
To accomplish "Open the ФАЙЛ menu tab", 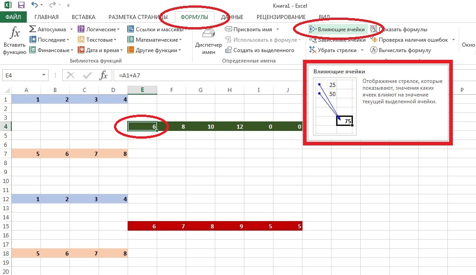I will pos(13,17).
